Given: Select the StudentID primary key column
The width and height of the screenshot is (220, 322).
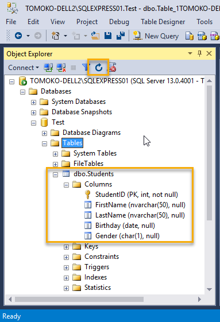Looking at the screenshot, I should 137,195.
